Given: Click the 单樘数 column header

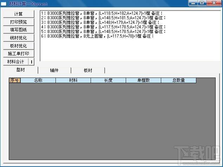Looking at the screenshot, I should coord(144,80).
